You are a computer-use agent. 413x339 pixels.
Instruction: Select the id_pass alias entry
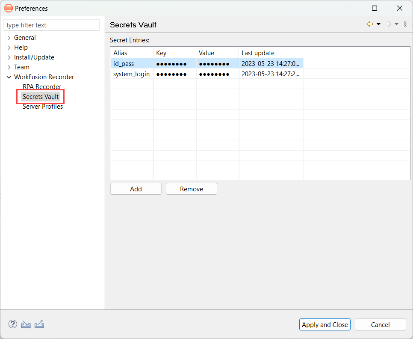(x=124, y=64)
